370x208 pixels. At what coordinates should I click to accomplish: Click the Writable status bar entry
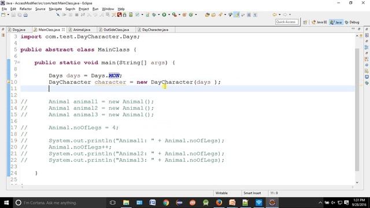click(221, 193)
